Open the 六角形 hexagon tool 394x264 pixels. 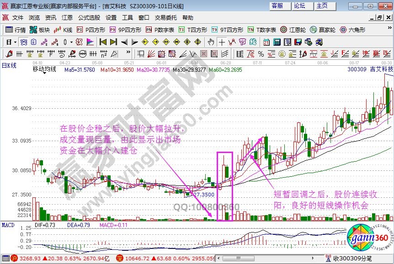point(352,30)
